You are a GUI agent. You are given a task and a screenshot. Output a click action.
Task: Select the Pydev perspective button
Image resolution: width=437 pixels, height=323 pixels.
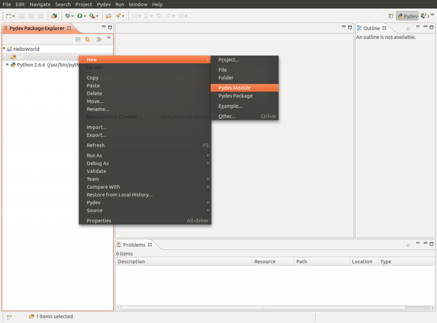pyautogui.click(x=408, y=16)
